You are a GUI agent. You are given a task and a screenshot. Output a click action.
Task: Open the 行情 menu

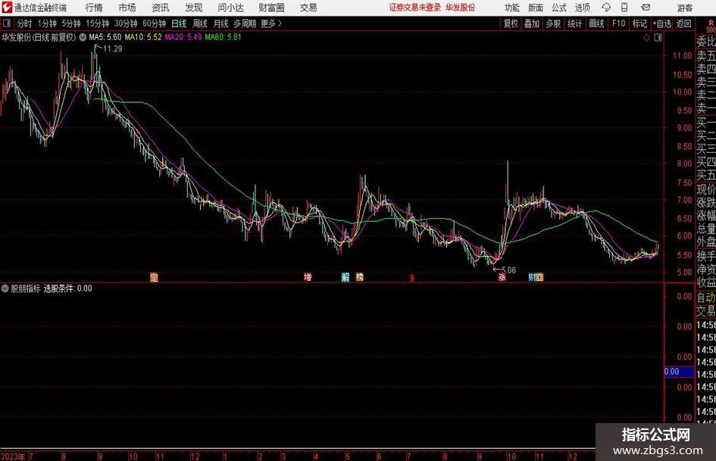pos(94,8)
